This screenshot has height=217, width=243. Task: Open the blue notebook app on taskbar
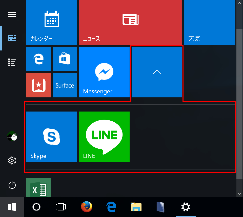pyautogui.click(x=161, y=207)
